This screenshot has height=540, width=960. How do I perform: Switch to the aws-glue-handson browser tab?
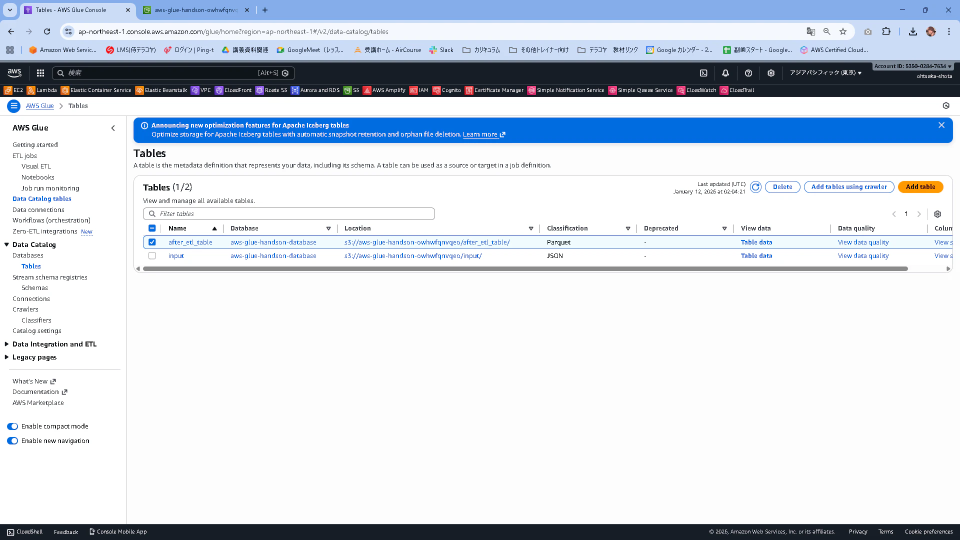coord(195,10)
